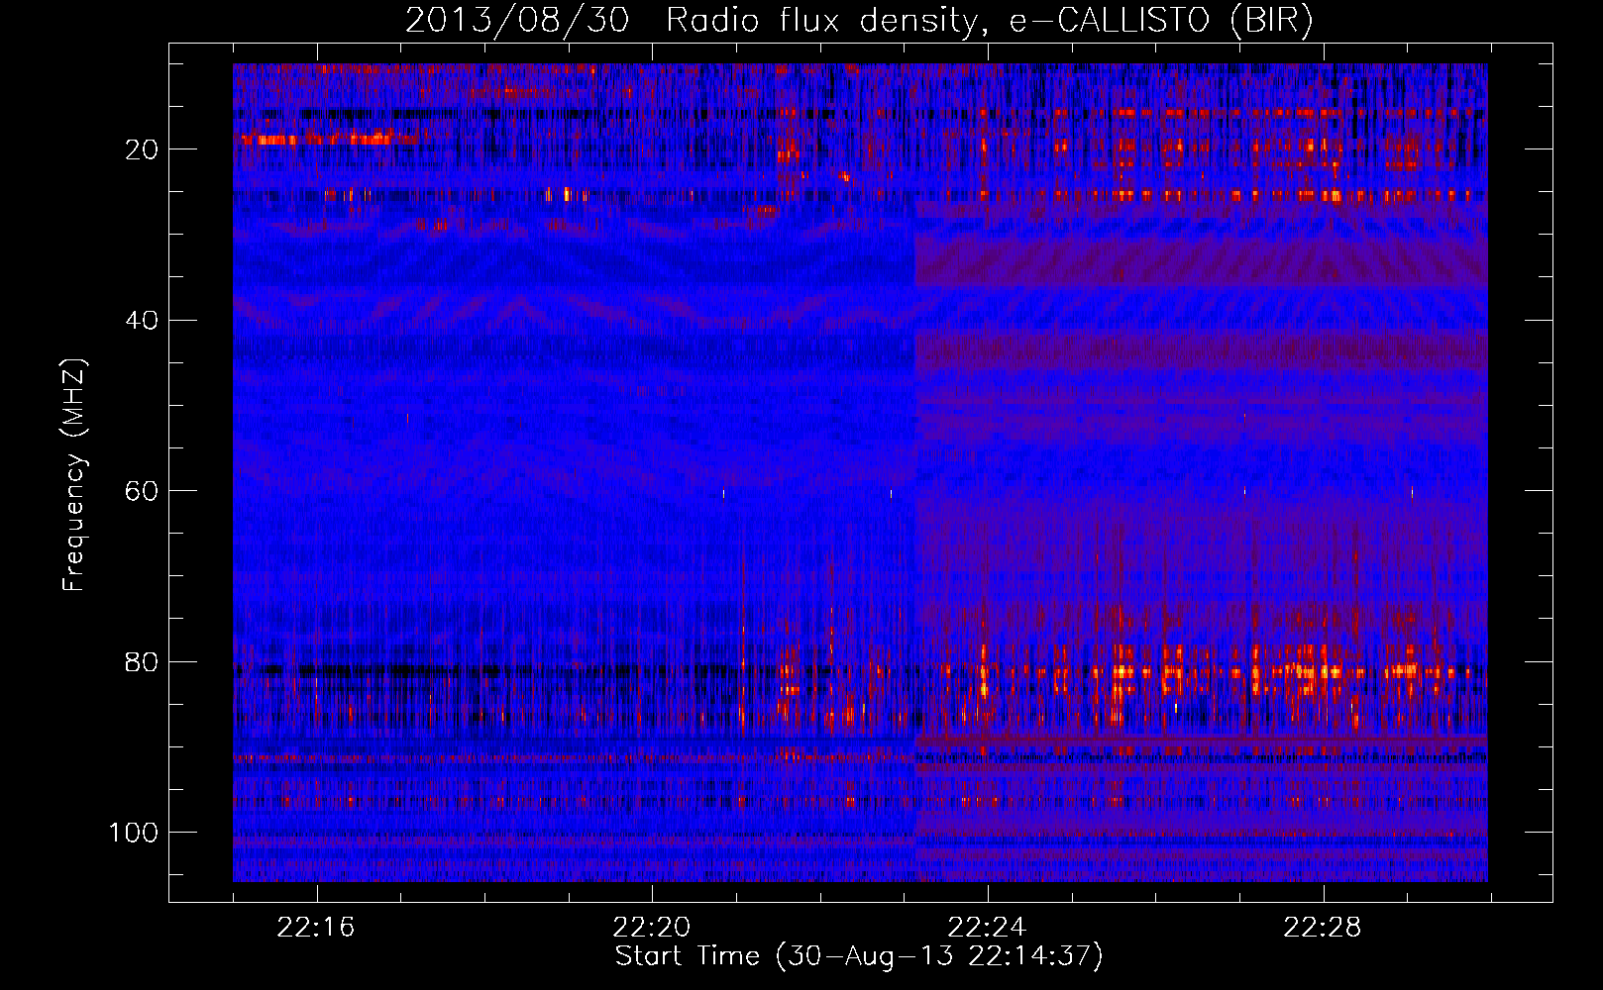Click the 22:20 time tick label
Viewport: 1603px width, 990px height.
click(652, 928)
